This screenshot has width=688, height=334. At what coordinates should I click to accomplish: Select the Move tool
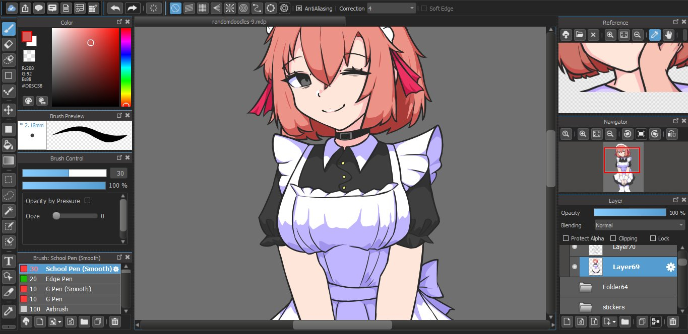click(x=9, y=110)
